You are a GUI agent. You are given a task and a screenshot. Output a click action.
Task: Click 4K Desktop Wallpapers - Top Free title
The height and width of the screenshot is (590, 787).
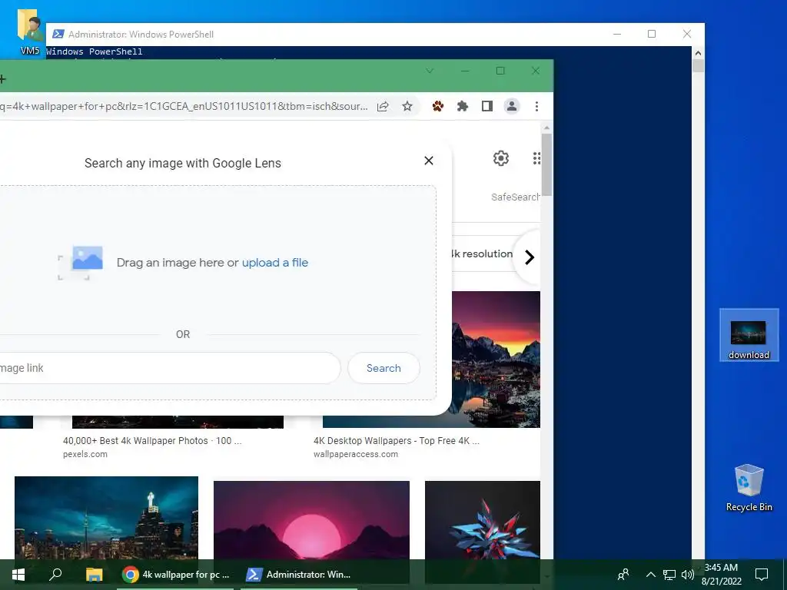click(397, 440)
